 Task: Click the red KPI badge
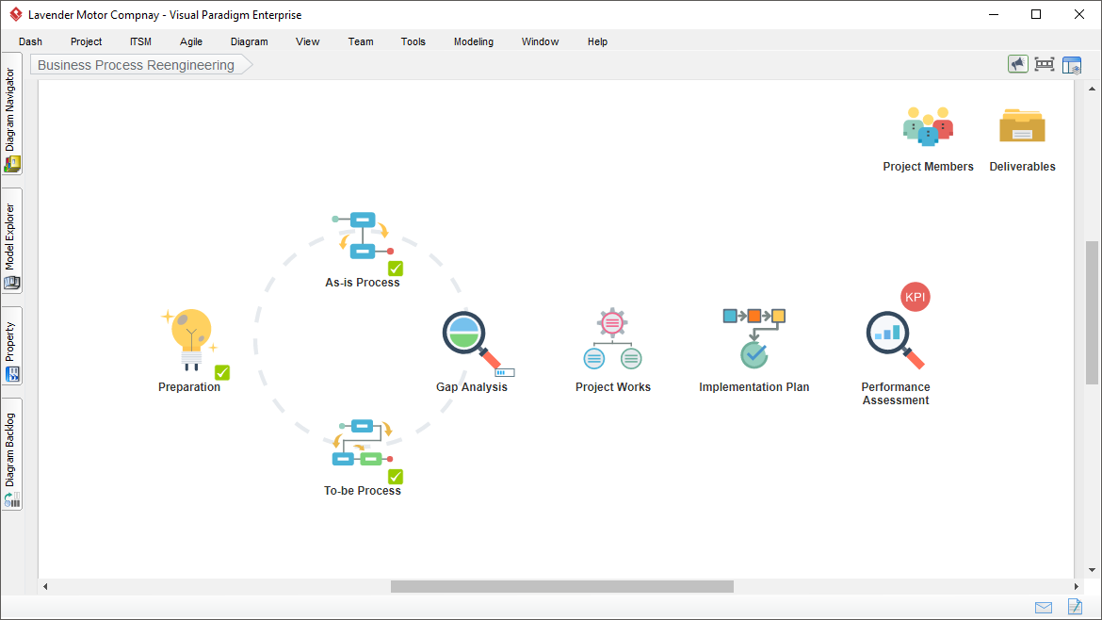coord(916,297)
